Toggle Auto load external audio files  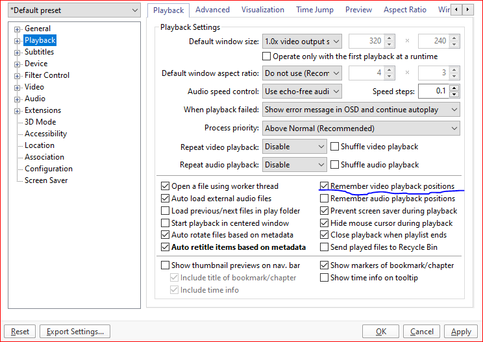(166, 199)
